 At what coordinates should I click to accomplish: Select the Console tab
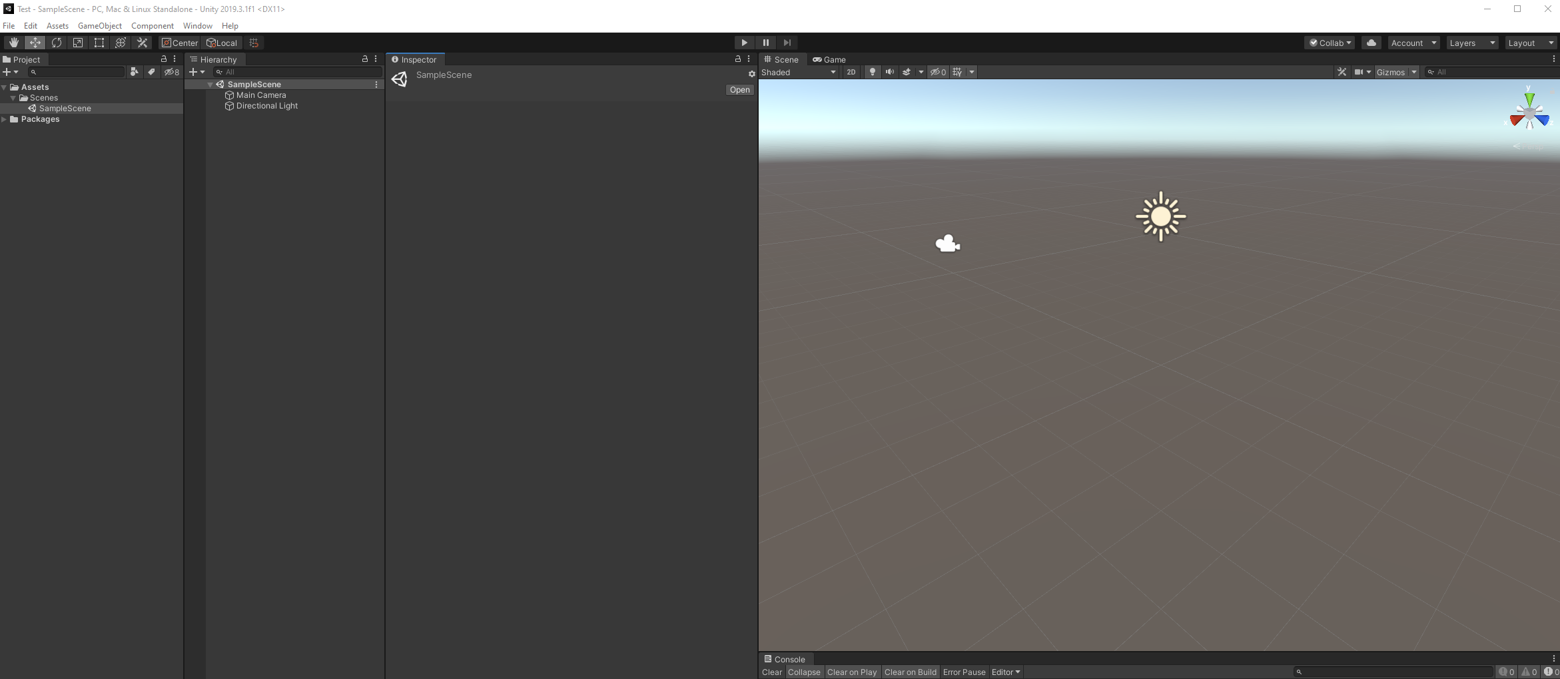click(785, 659)
